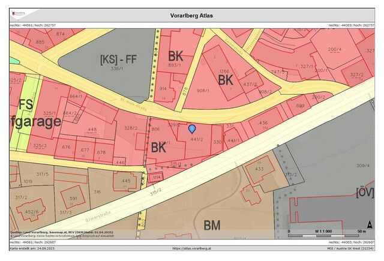Select parcel label .664/1

[76, 97]
